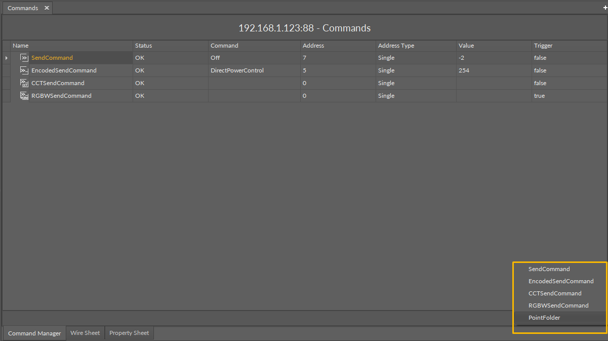Click the OK status of EncodedSendCommand
The height and width of the screenshot is (341, 608).
171,70
